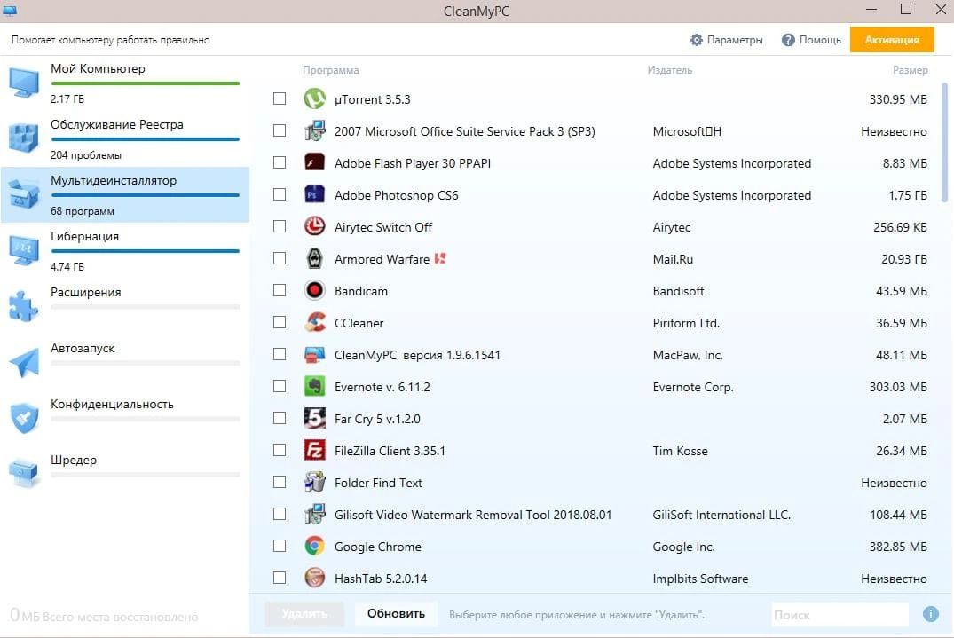
Task: Click the greyed Удалить button
Action: tap(304, 614)
